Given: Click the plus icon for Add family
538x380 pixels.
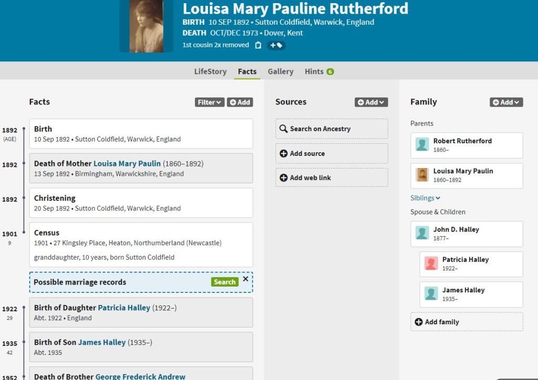Looking at the screenshot, I should [x=419, y=322].
